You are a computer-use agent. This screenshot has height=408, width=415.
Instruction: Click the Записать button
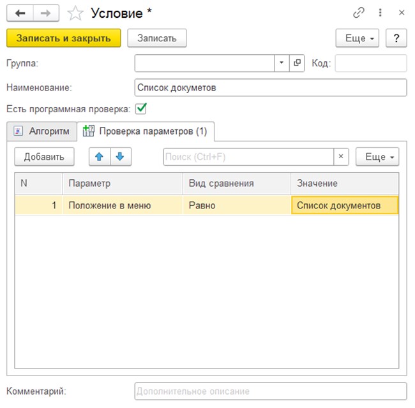(x=157, y=38)
